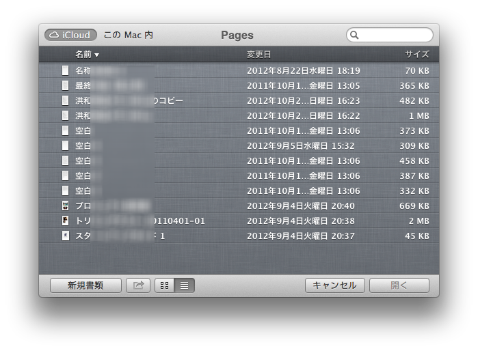Select file name ending 0110401-01
The width and height of the screenshot is (478, 351).
[140, 221]
